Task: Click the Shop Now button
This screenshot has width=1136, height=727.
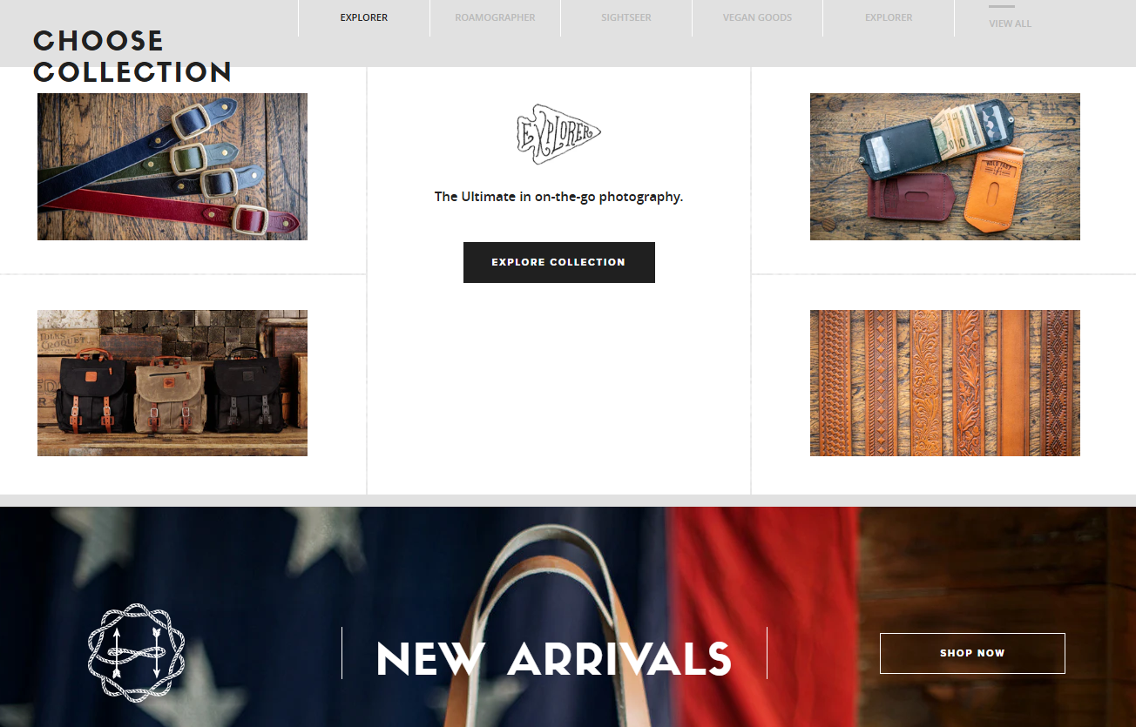Action: 972,653
